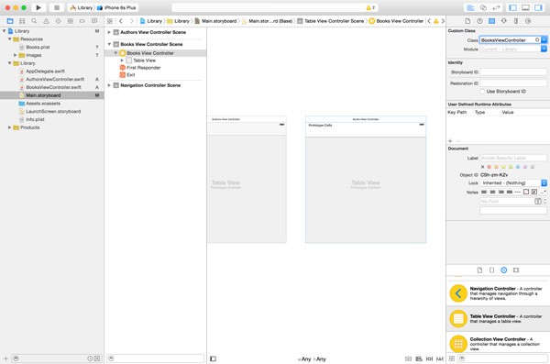Open the Breakpoint navigator
Viewport: 550px width, 364px height.
[82, 21]
